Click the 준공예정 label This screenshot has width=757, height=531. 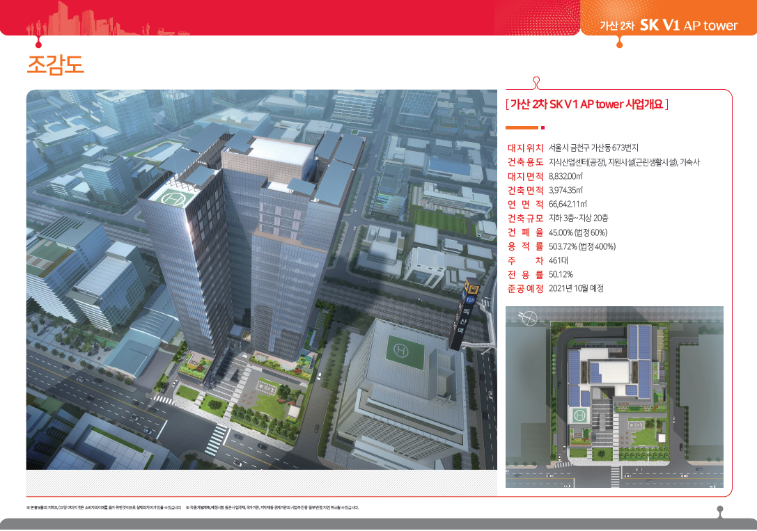click(525, 288)
